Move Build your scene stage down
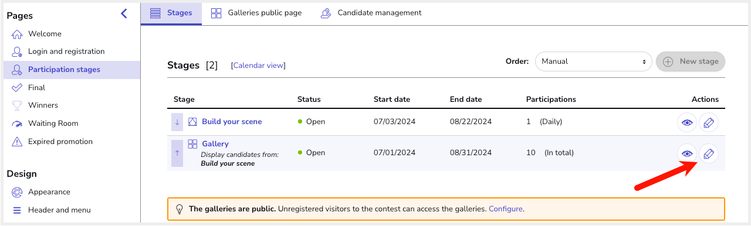The height and width of the screenshot is (226, 751). click(177, 122)
